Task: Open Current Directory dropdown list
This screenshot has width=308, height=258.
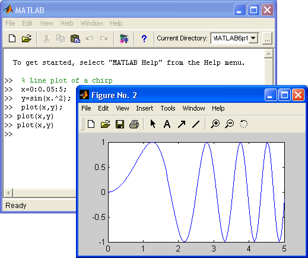Action: [253, 38]
